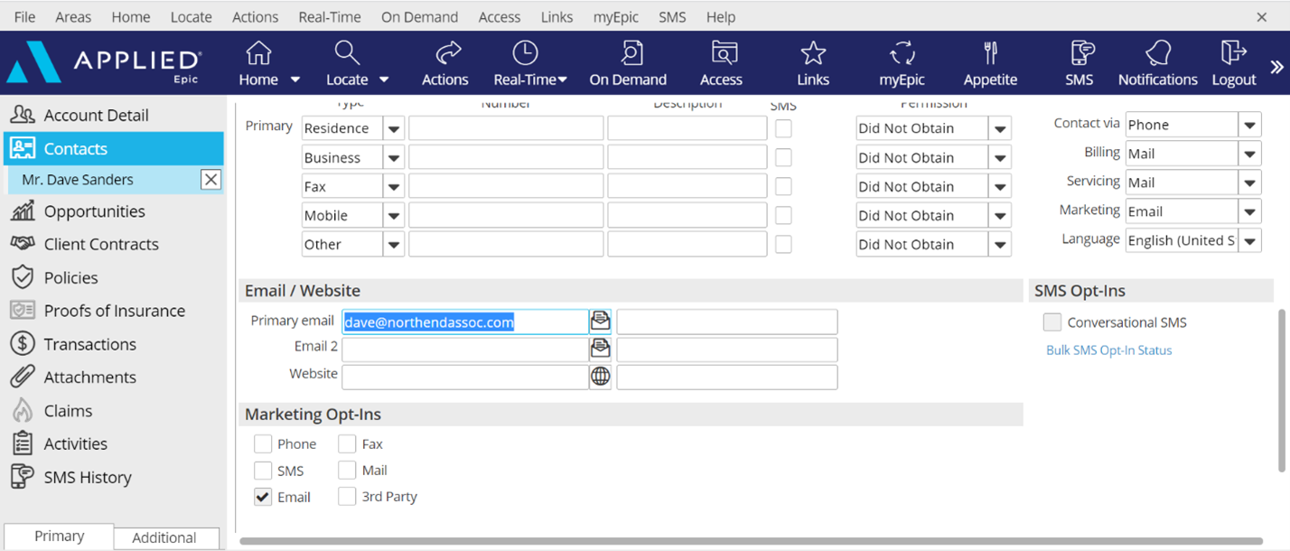
Task: Open the Areas menu
Action: coord(73,16)
